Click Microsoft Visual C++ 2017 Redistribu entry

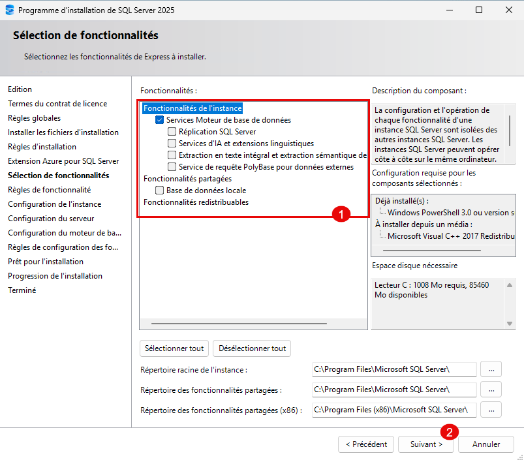pos(451,236)
